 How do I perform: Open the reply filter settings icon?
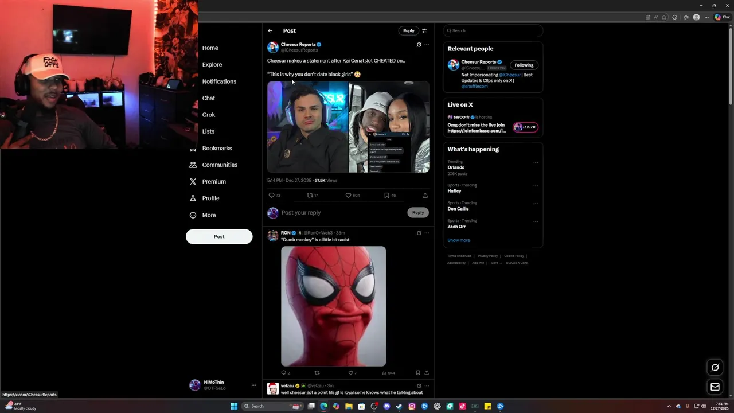[x=424, y=30]
